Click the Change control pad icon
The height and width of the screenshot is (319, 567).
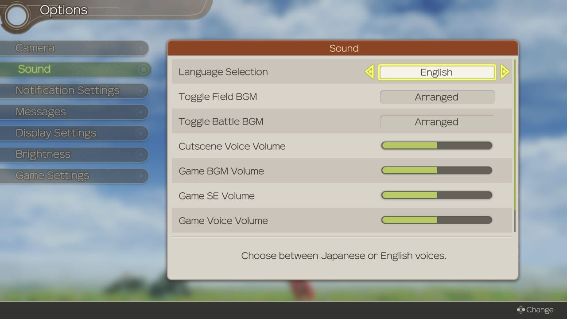coord(521,310)
